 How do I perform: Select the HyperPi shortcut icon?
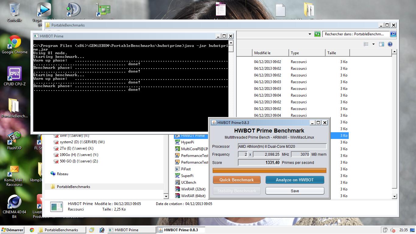pos(178,142)
